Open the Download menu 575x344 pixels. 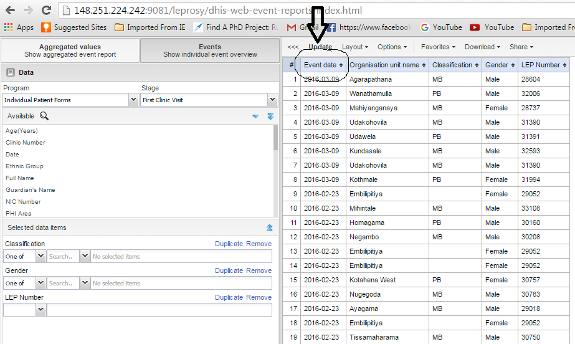click(482, 47)
